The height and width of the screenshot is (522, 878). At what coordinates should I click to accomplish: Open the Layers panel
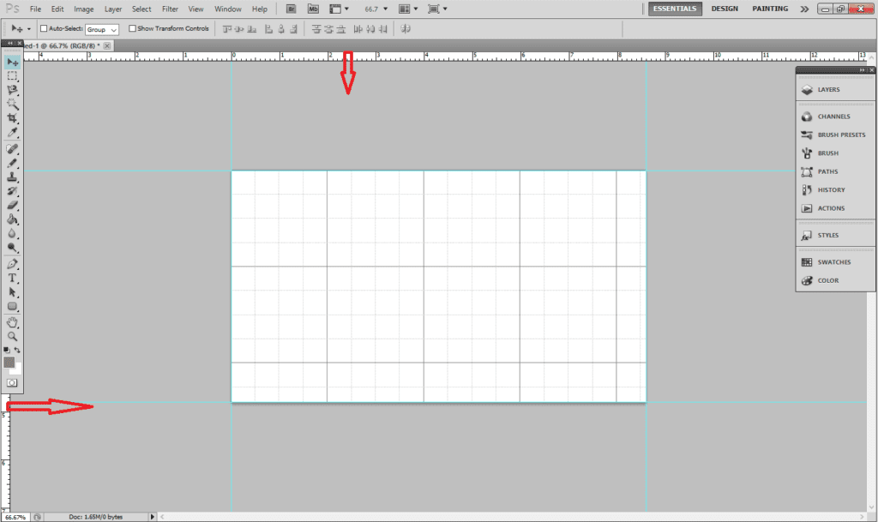828,89
